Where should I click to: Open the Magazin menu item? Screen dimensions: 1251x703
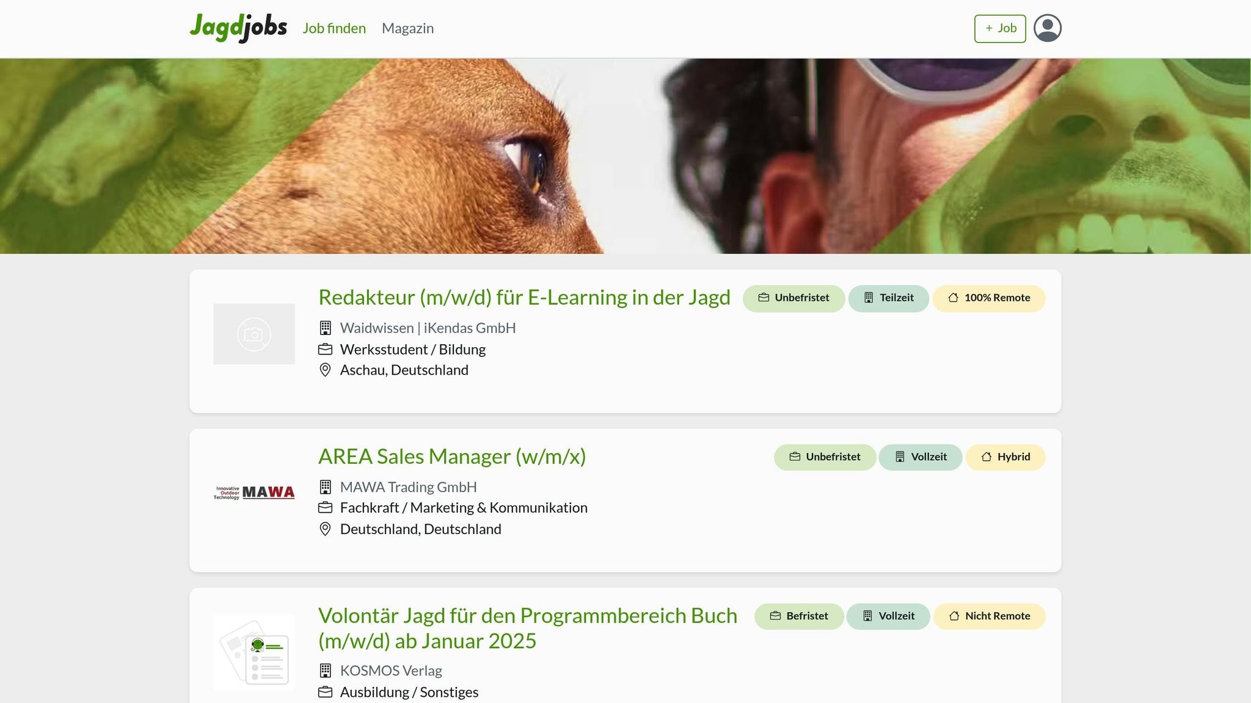(407, 28)
